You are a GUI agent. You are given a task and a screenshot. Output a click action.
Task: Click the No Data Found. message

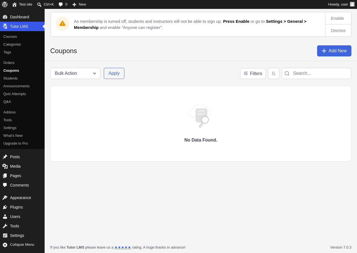(x=201, y=140)
